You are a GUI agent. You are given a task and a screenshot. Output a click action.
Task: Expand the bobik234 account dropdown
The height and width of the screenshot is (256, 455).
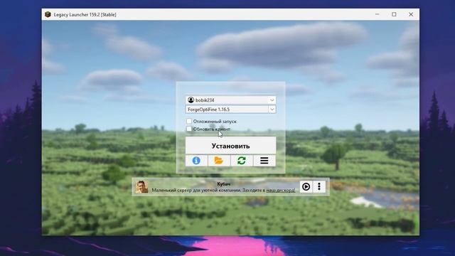(x=272, y=100)
